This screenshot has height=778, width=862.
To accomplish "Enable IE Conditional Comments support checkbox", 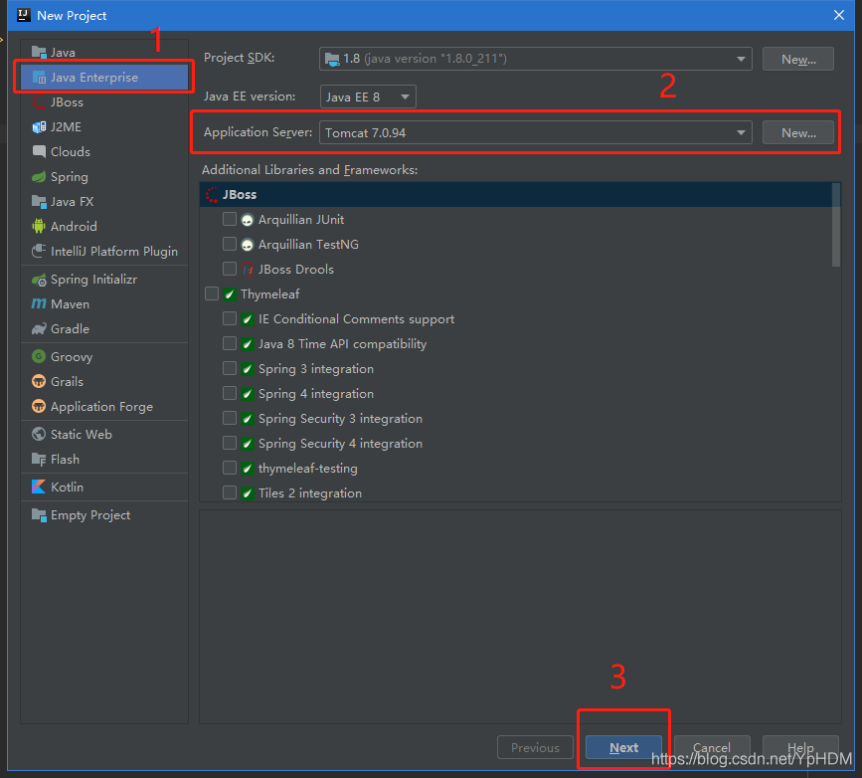I will pos(230,318).
